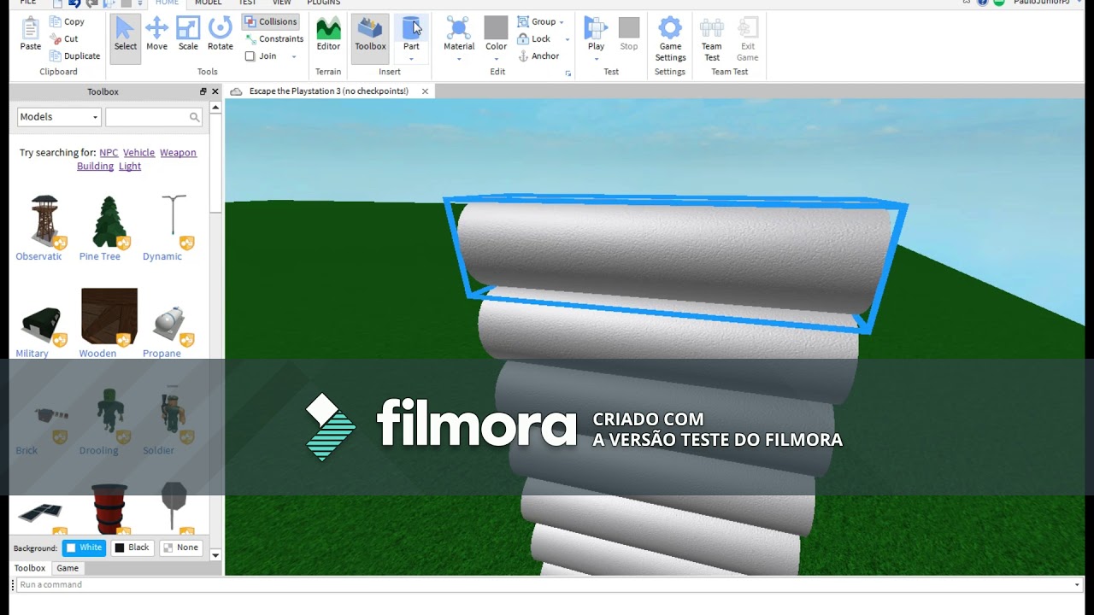1094x615 pixels.
Task: Expand the Group dropdown arrow
Action: (562, 22)
